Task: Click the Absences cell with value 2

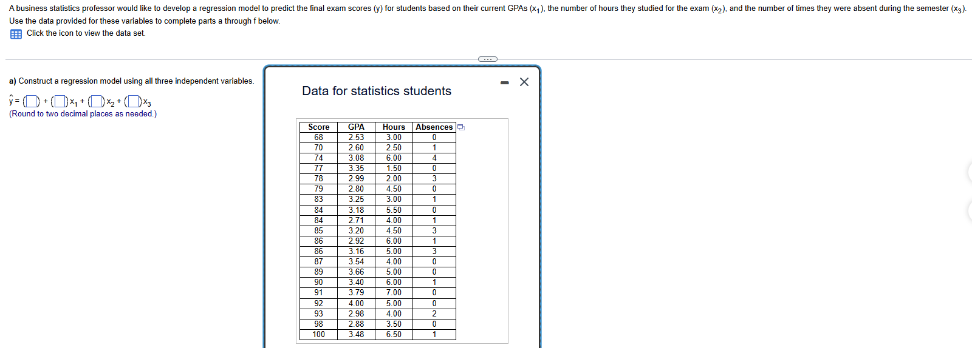Action: click(x=434, y=314)
